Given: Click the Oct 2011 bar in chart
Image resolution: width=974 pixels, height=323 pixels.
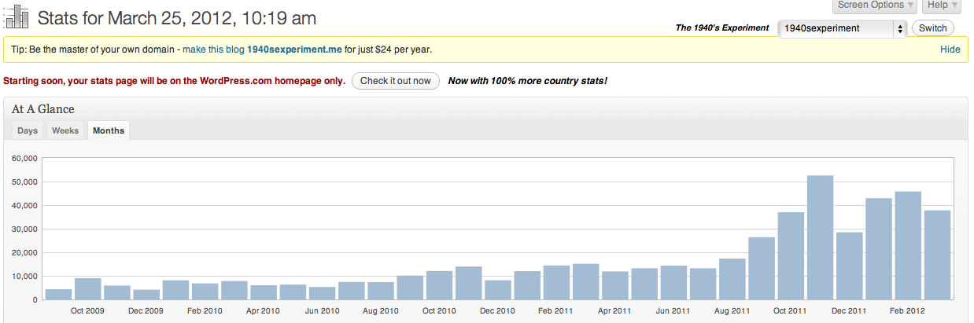Looking at the screenshot, I should [x=791, y=255].
